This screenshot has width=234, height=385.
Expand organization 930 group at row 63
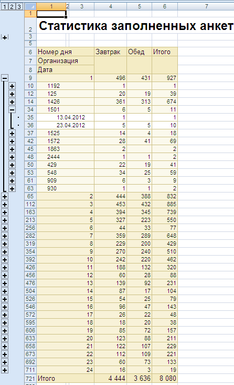tap(12, 189)
